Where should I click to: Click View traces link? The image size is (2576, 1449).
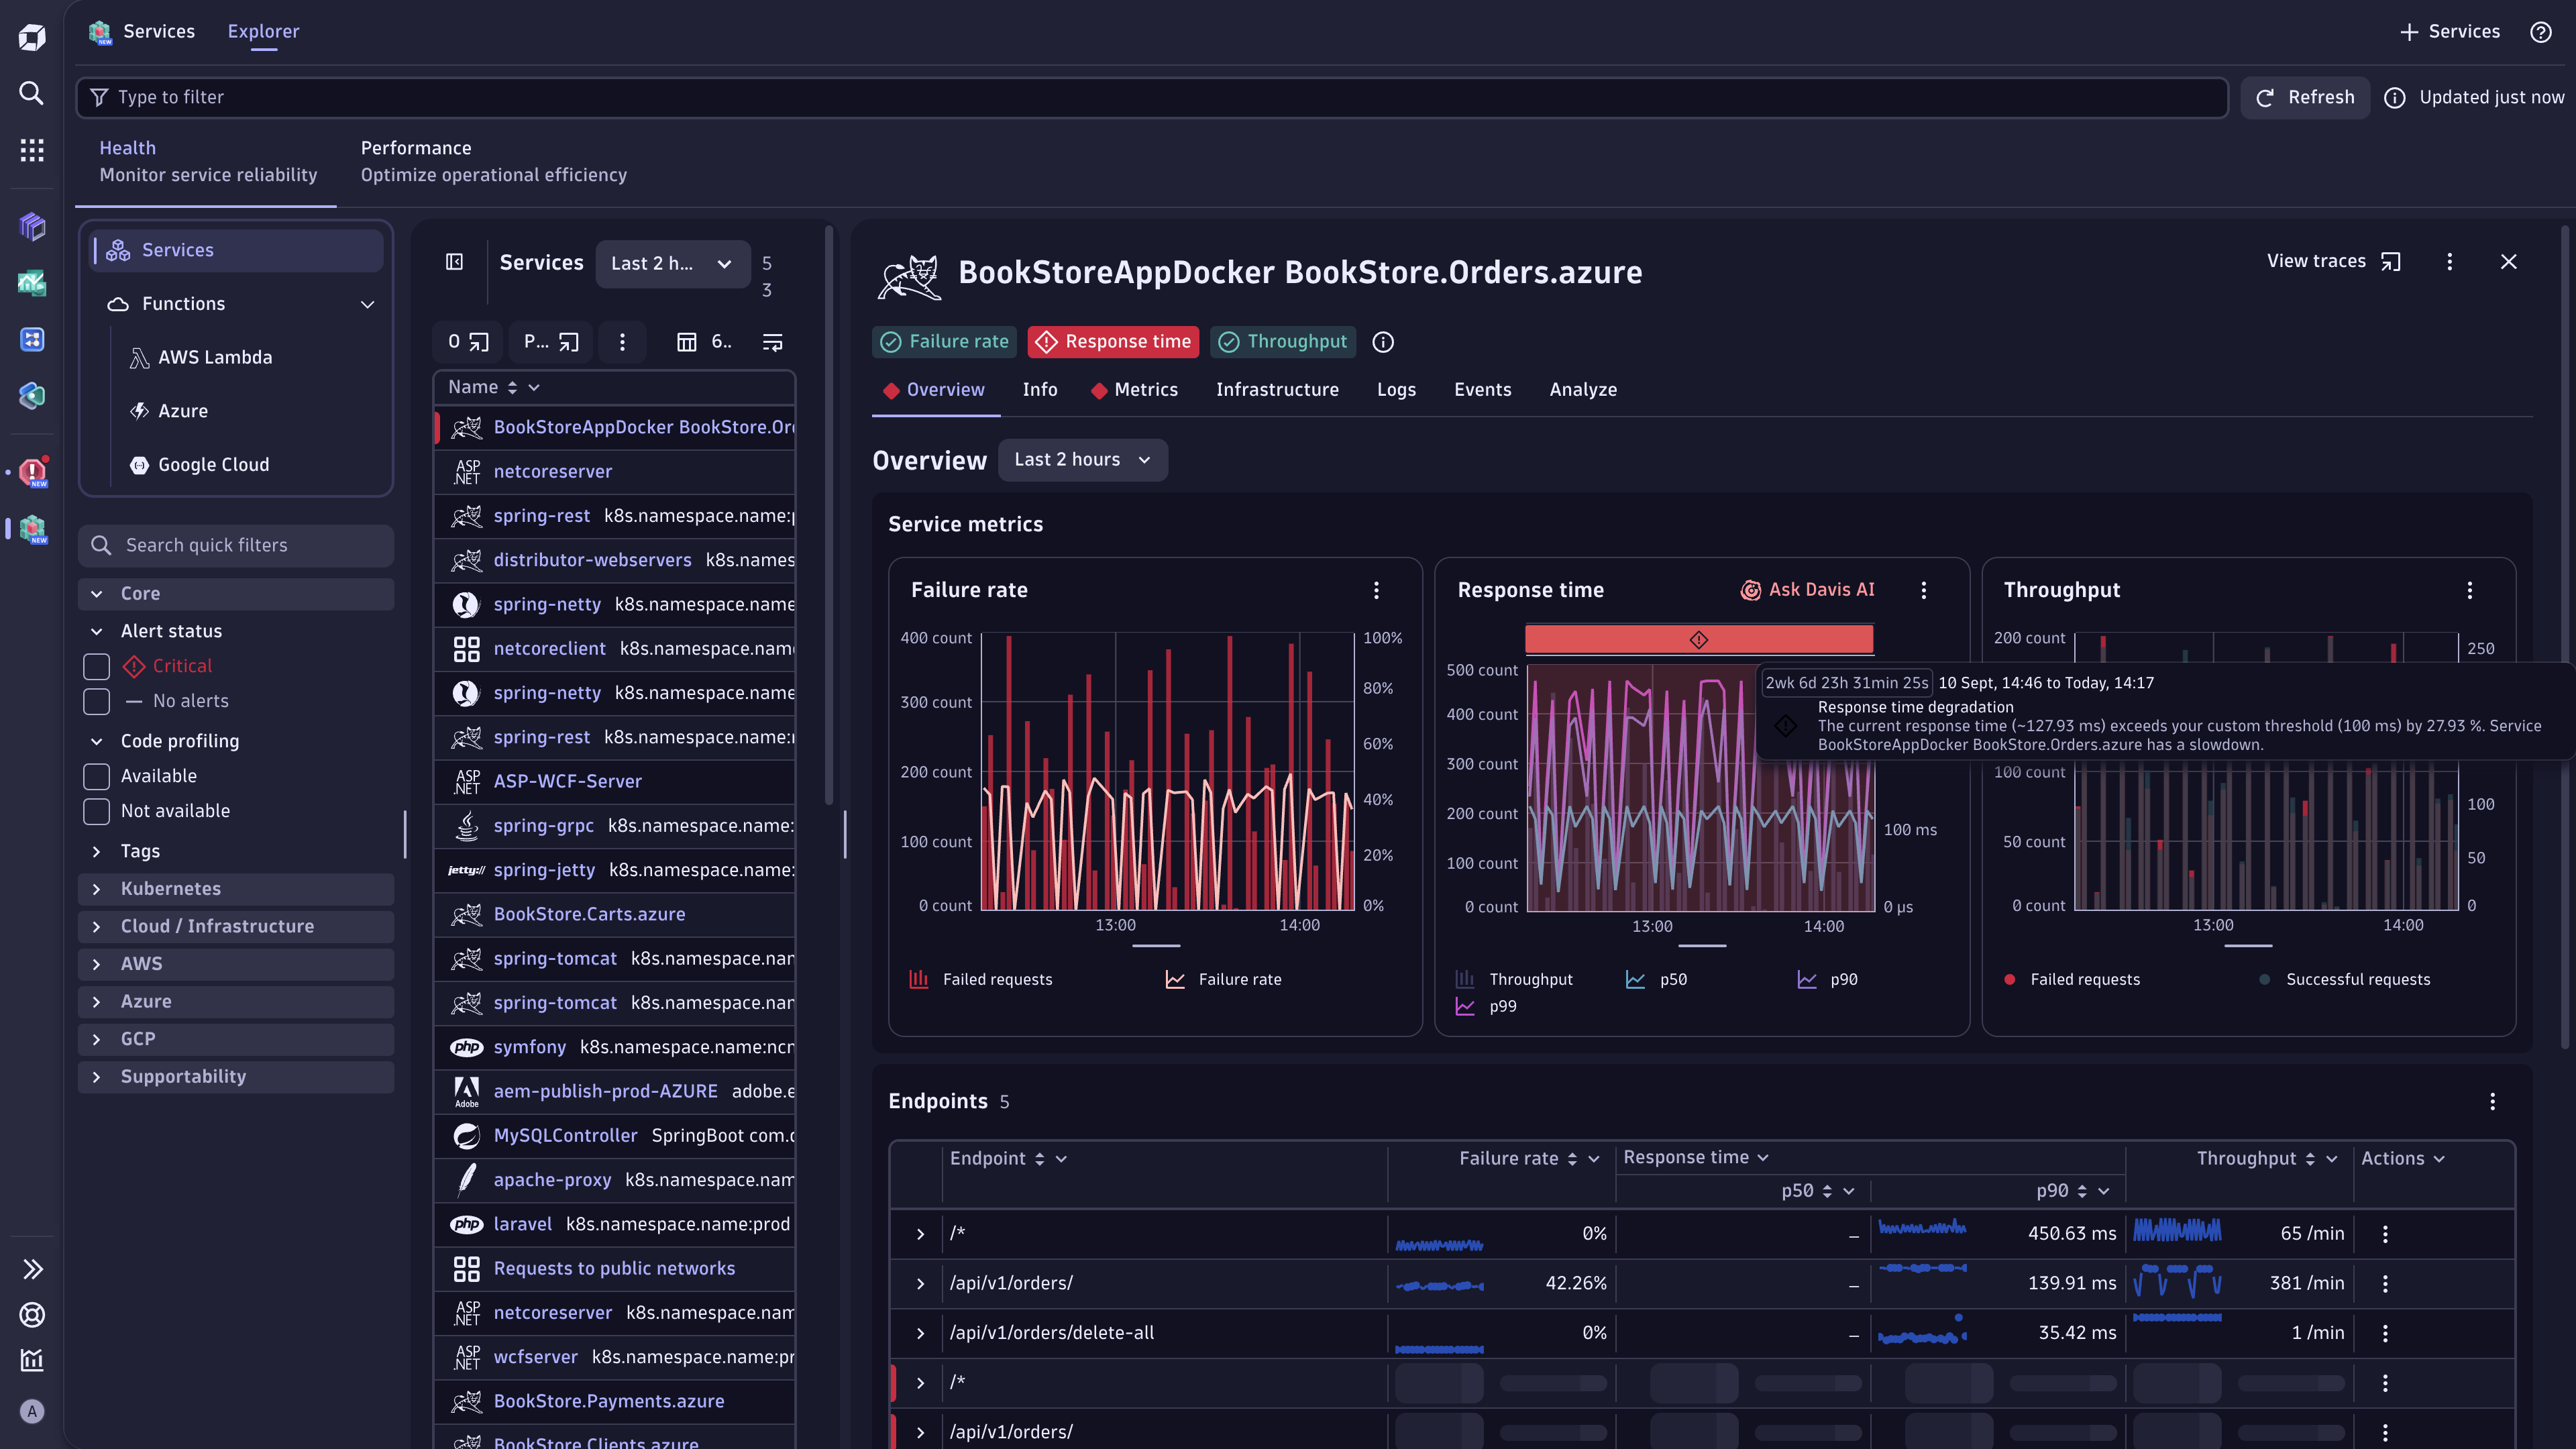pyautogui.click(x=2333, y=261)
